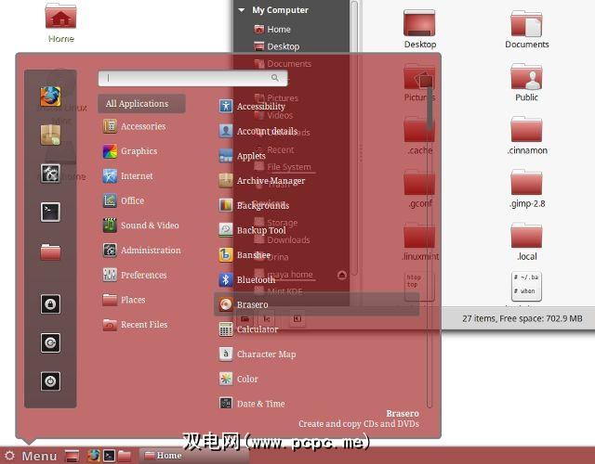Launch Accessibility application
This screenshot has height=464, width=595.
pos(252,106)
